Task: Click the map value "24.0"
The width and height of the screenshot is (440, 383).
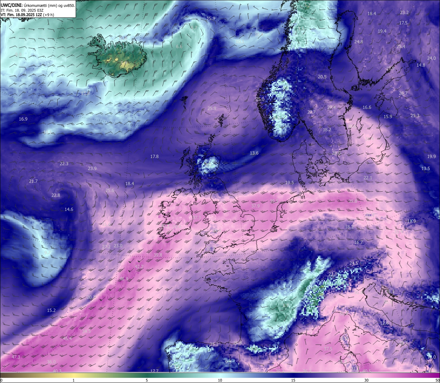Action: 431,58
